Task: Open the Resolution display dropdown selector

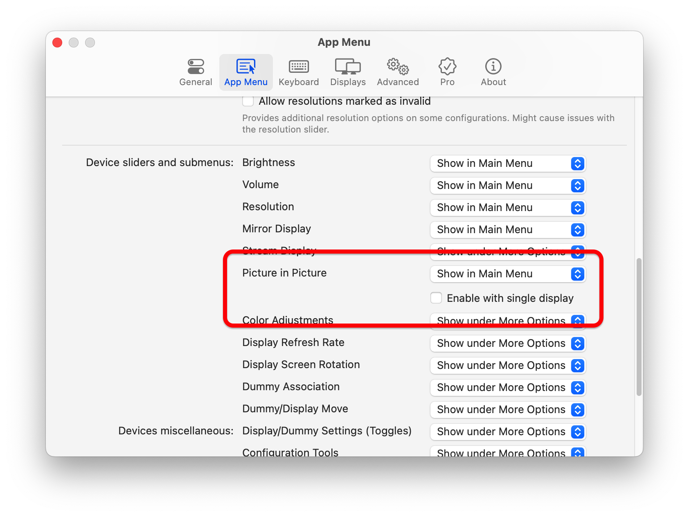Action: coord(507,207)
